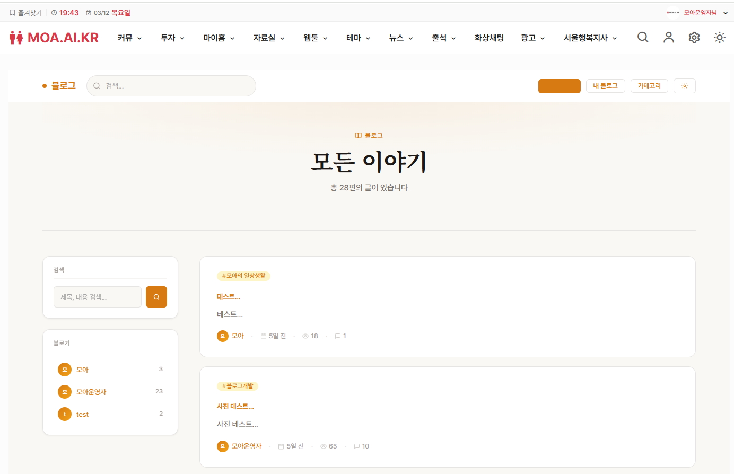734x474 pixels.
Task: Click the orange sidebar search button
Action: (156, 297)
